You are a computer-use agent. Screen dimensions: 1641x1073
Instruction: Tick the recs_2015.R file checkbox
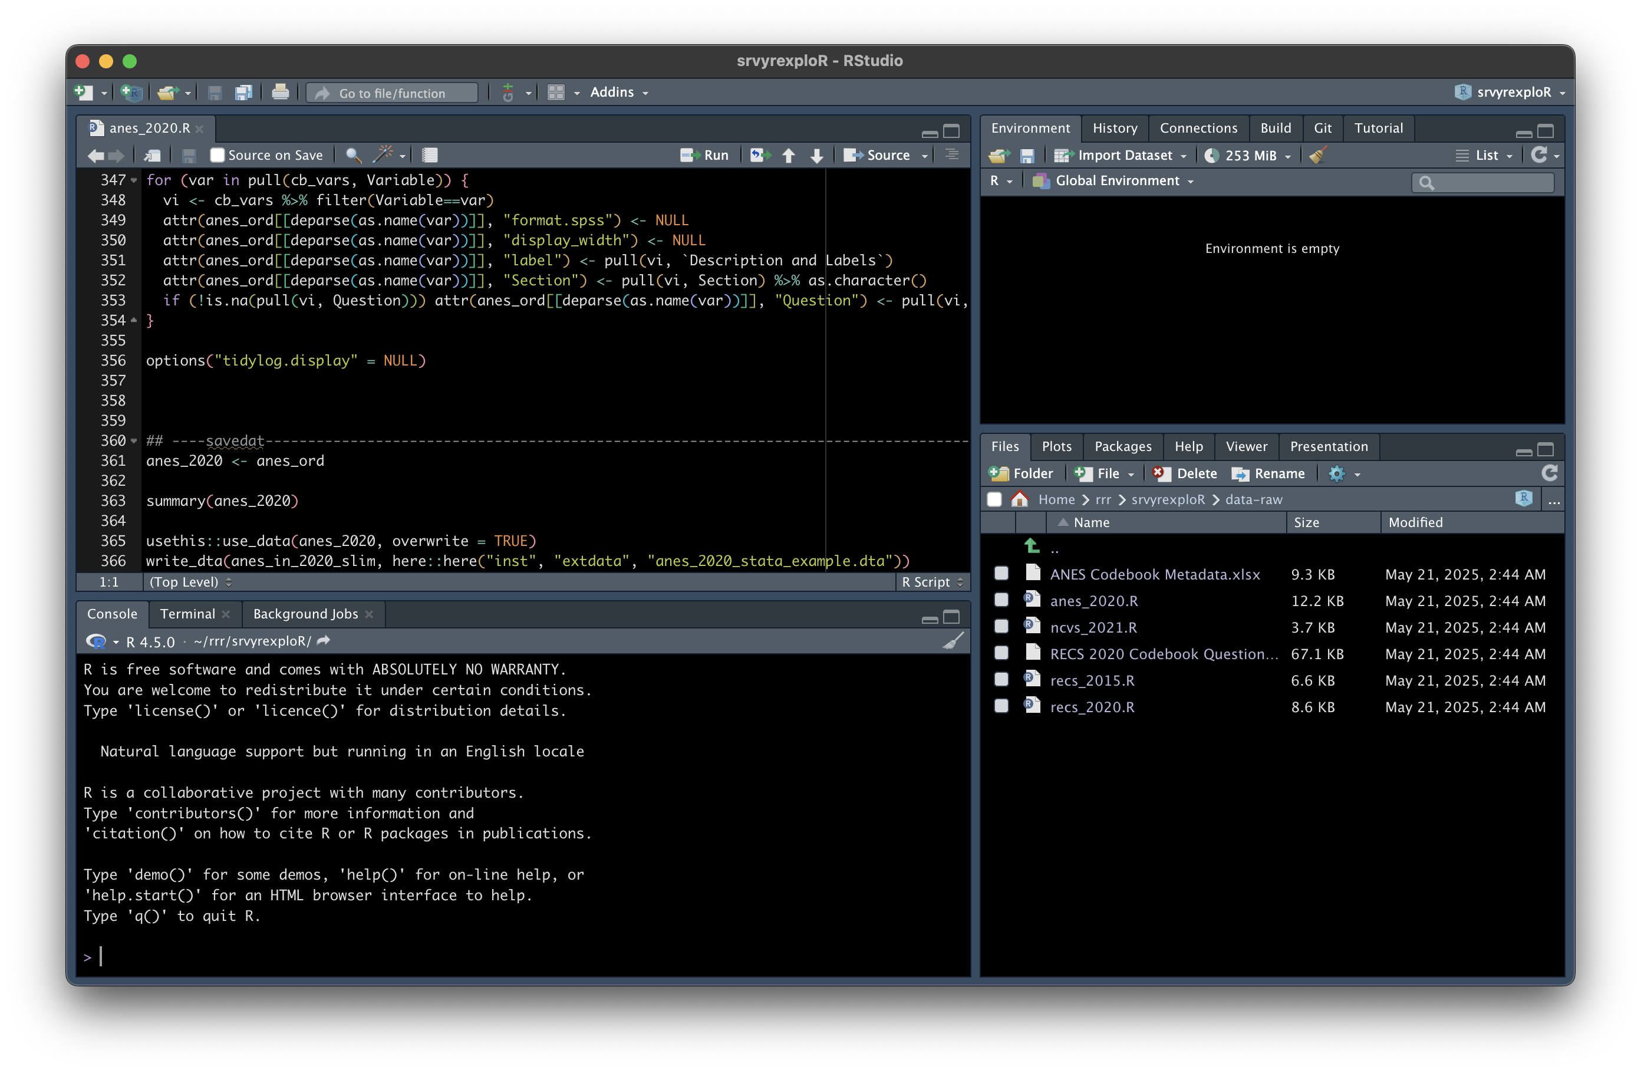[x=1001, y=679]
